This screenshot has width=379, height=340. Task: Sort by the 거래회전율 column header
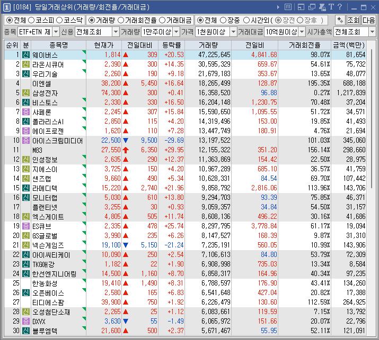(305, 45)
